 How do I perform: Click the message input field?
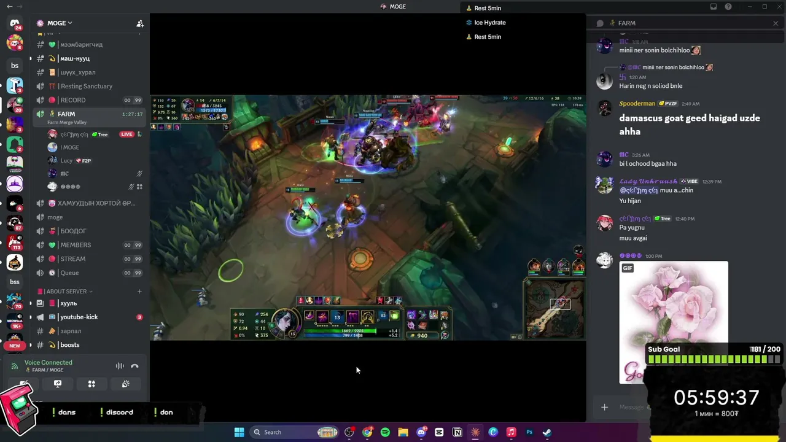coord(632,407)
